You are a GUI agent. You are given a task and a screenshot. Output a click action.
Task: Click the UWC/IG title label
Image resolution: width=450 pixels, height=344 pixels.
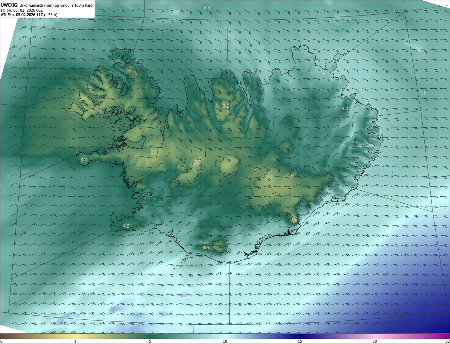tap(9, 5)
